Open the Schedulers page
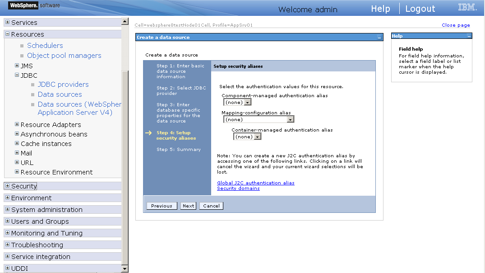Screen dimensions: 485x273 45,45
